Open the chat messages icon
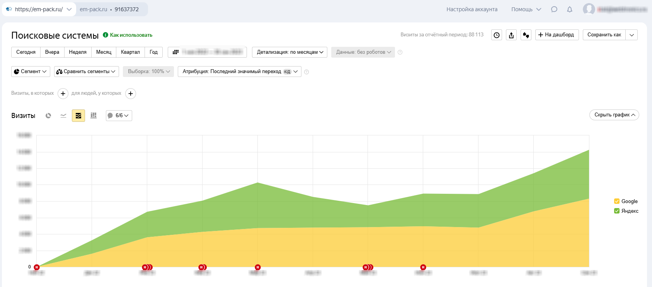This screenshot has width=652, height=287. [554, 9]
